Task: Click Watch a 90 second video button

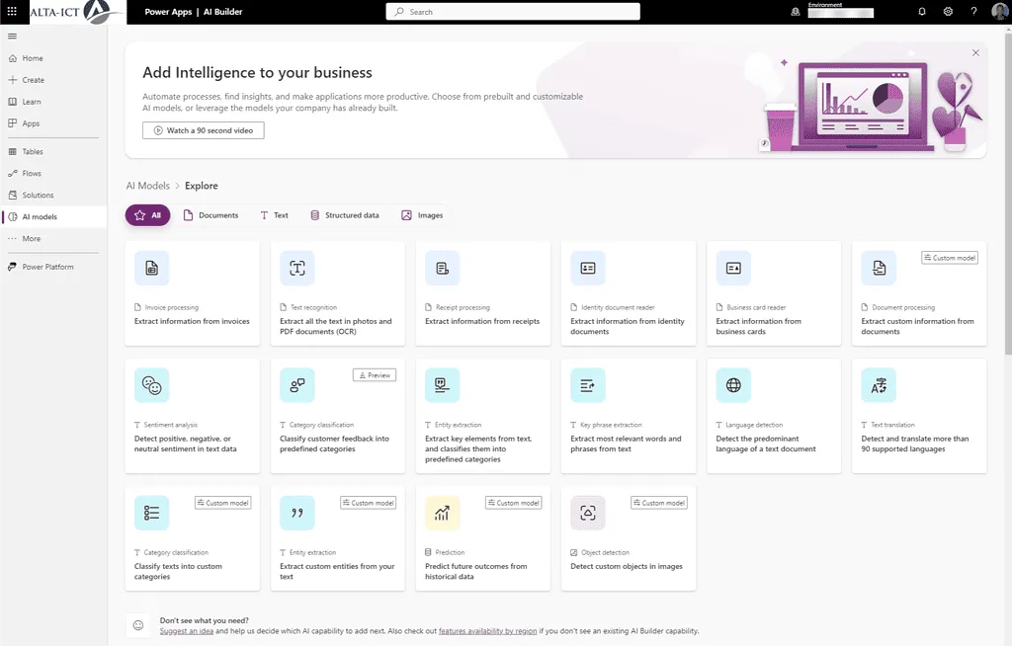Action: (x=203, y=130)
